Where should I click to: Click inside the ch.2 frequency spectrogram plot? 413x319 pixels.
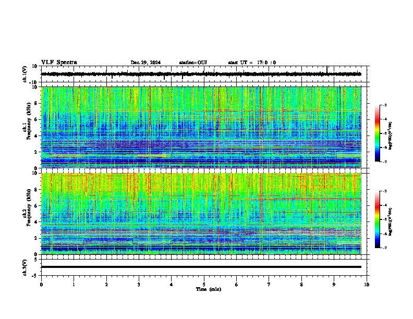(201, 214)
